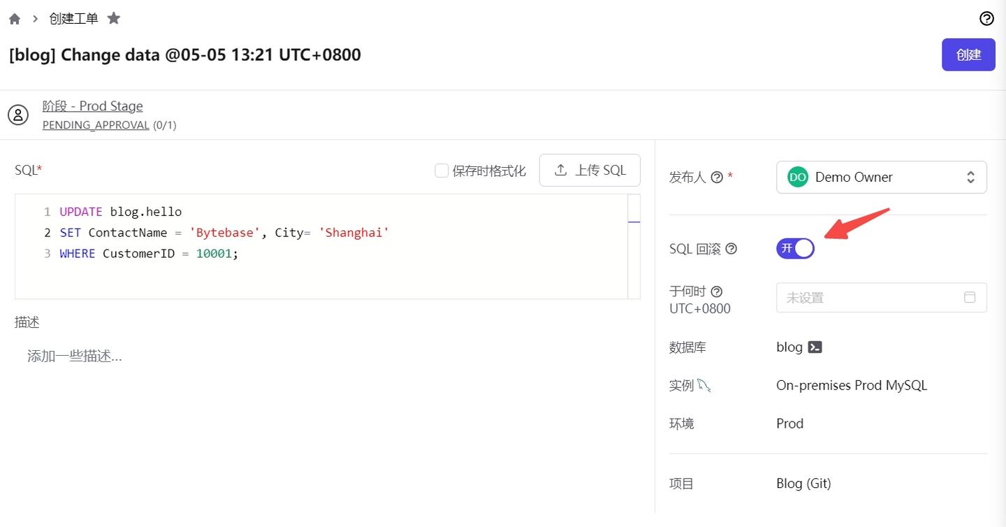Click the Blog (Git) project name
The width and height of the screenshot is (1006, 527).
pos(803,484)
